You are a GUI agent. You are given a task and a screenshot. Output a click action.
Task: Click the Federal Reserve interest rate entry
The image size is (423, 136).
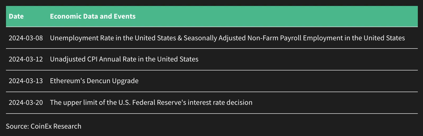pos(151,103)
